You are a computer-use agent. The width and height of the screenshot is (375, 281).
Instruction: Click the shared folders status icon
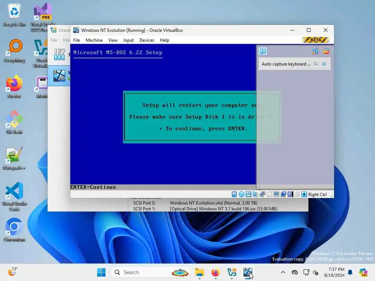283,194
